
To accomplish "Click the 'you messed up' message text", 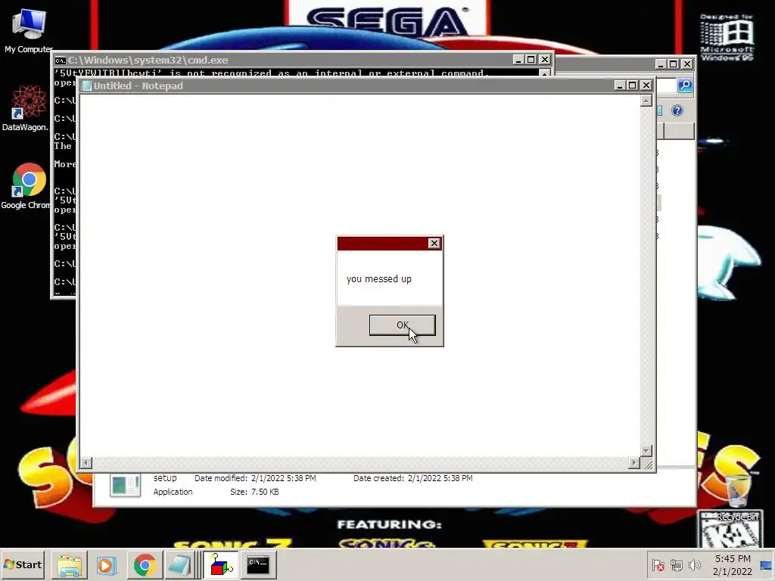I will coord(378,278).
